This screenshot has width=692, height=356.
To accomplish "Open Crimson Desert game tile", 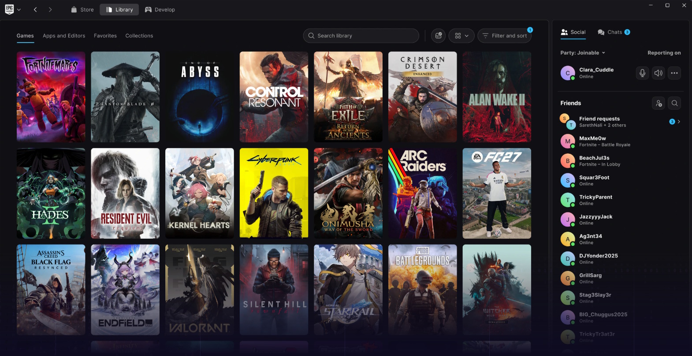I will tap(422, 97).
